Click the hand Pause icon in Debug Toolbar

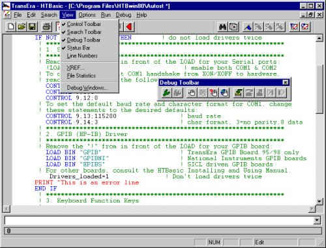point(192,92)
